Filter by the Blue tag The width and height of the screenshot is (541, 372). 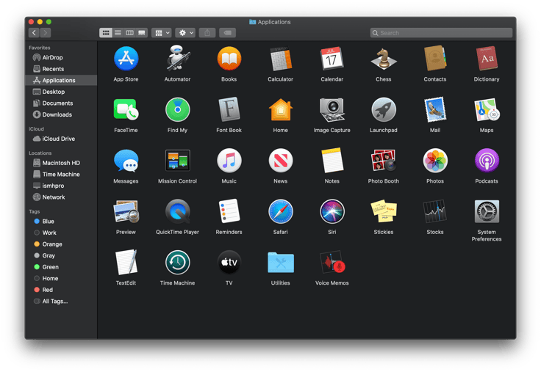click(x=61, y=222)
